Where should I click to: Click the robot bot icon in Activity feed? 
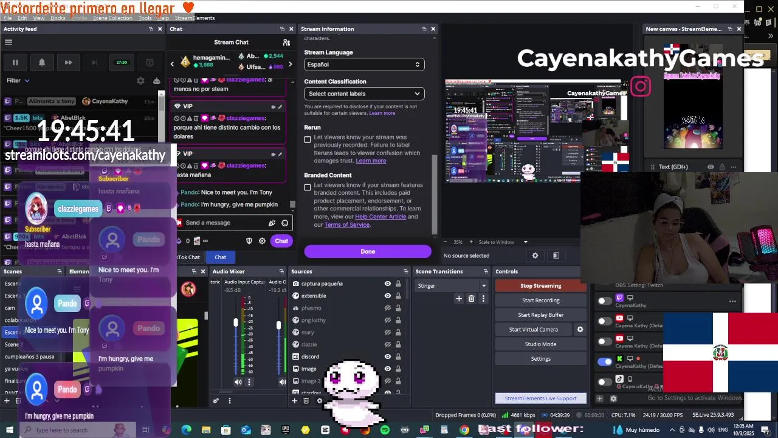click(157, 80)
